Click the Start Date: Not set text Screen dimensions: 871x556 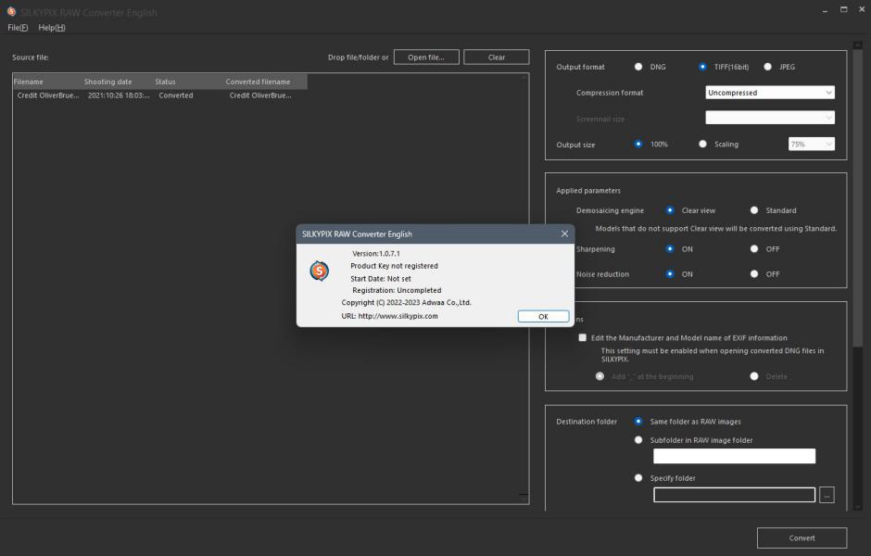click(381, 279)
